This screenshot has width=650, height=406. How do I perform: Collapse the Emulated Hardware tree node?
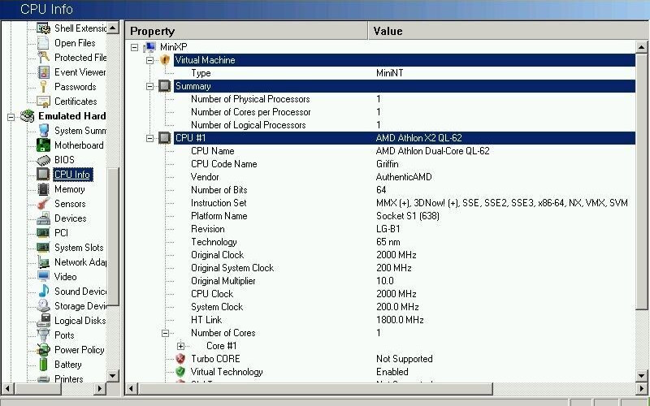click(11, 116)
